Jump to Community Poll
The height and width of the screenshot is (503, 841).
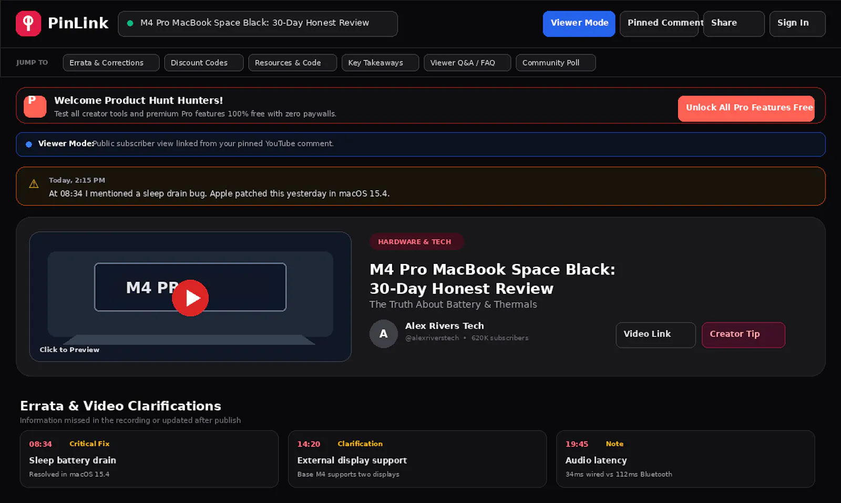(556, 63)
